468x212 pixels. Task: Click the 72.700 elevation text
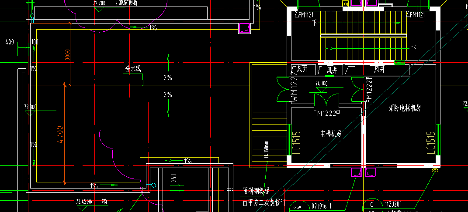(x=99, y=3)
